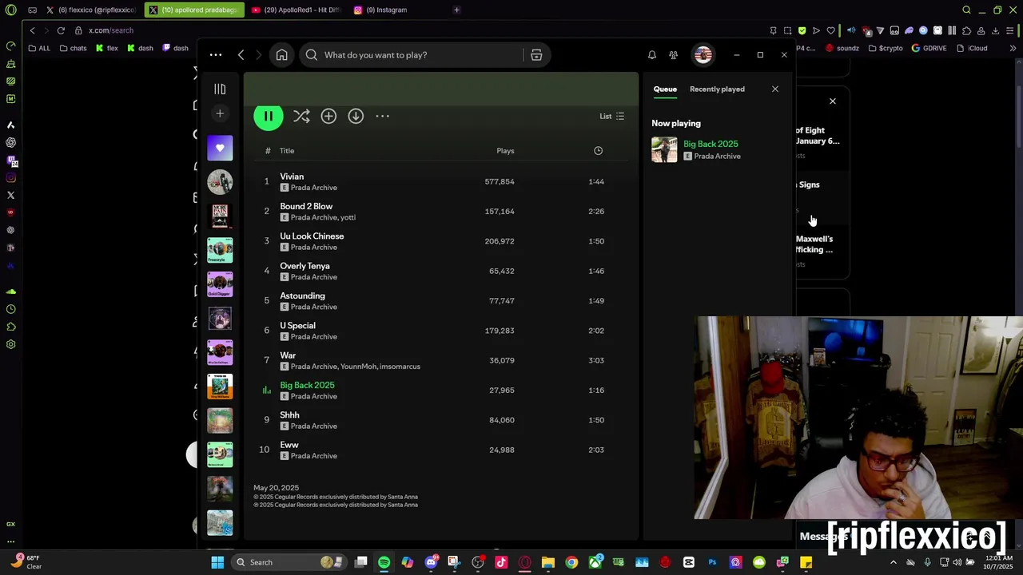Open the Browse icon in search bar
Viewport: 1023px width, 575px height.
click(536, 55)
